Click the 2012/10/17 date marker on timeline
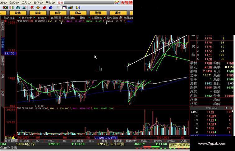Image resolution: width=235 pixels, height=151 pixels. [x=105, y=138]
